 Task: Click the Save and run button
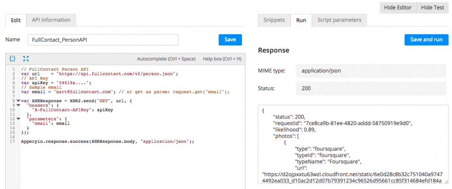pos(426,39)
